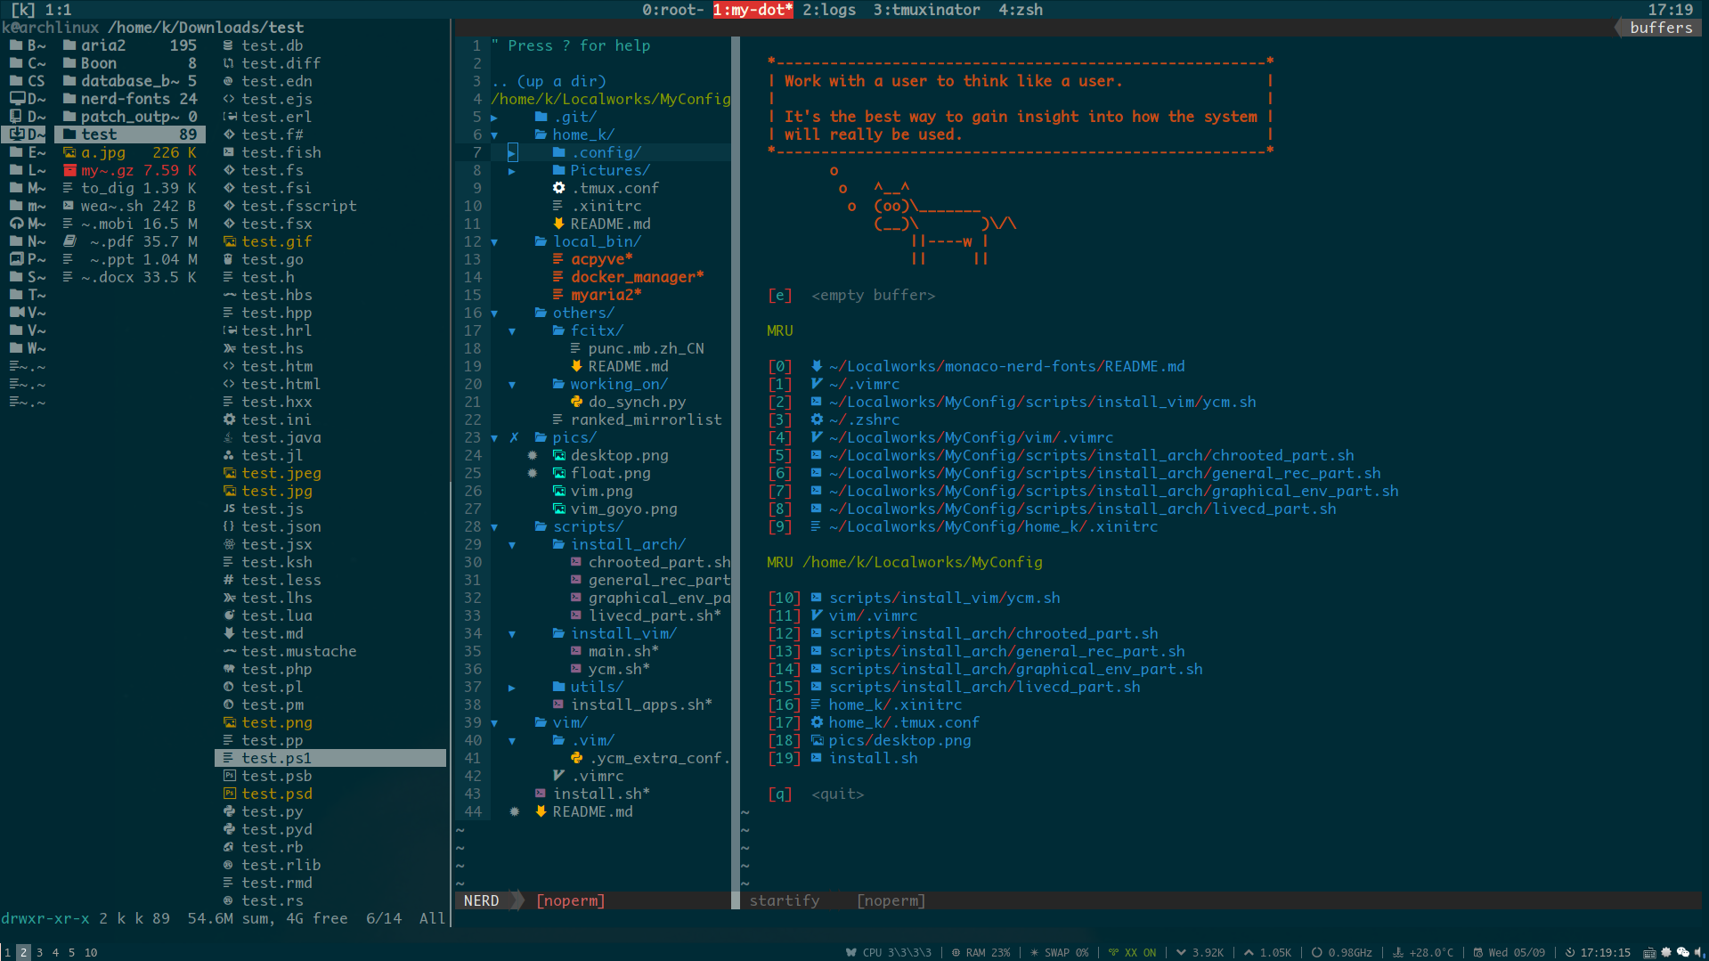Click the markdown icon of MRU entry 0
Screen dimensions: 1709x961
816,366
